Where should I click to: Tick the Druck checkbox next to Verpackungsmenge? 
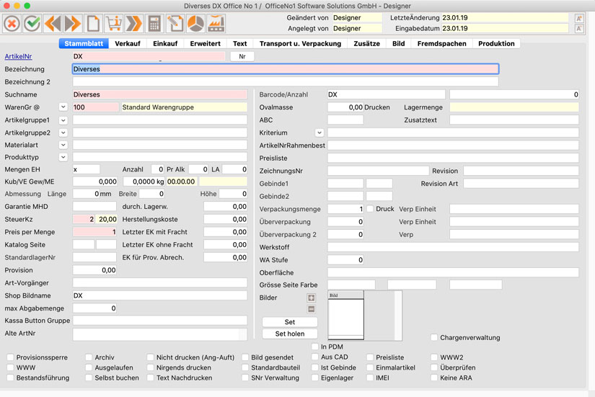[x=370, y=209]
